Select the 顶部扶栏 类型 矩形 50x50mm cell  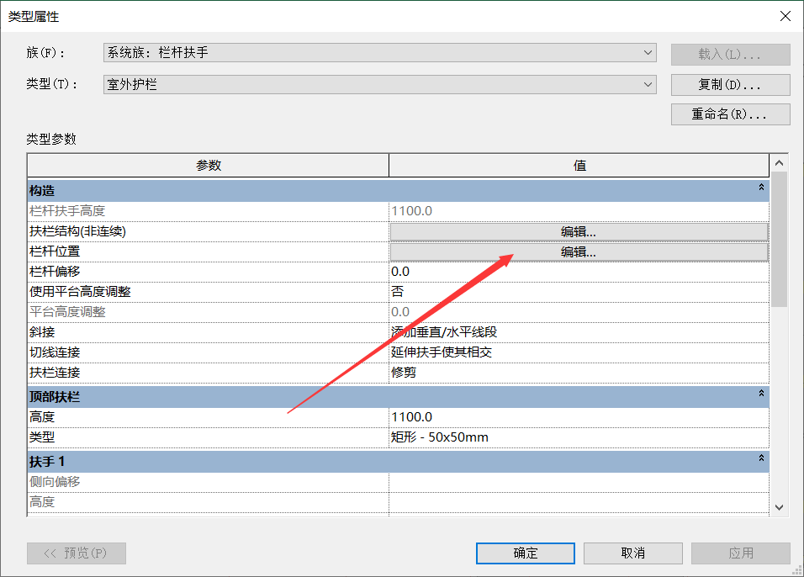click(579, 437)
